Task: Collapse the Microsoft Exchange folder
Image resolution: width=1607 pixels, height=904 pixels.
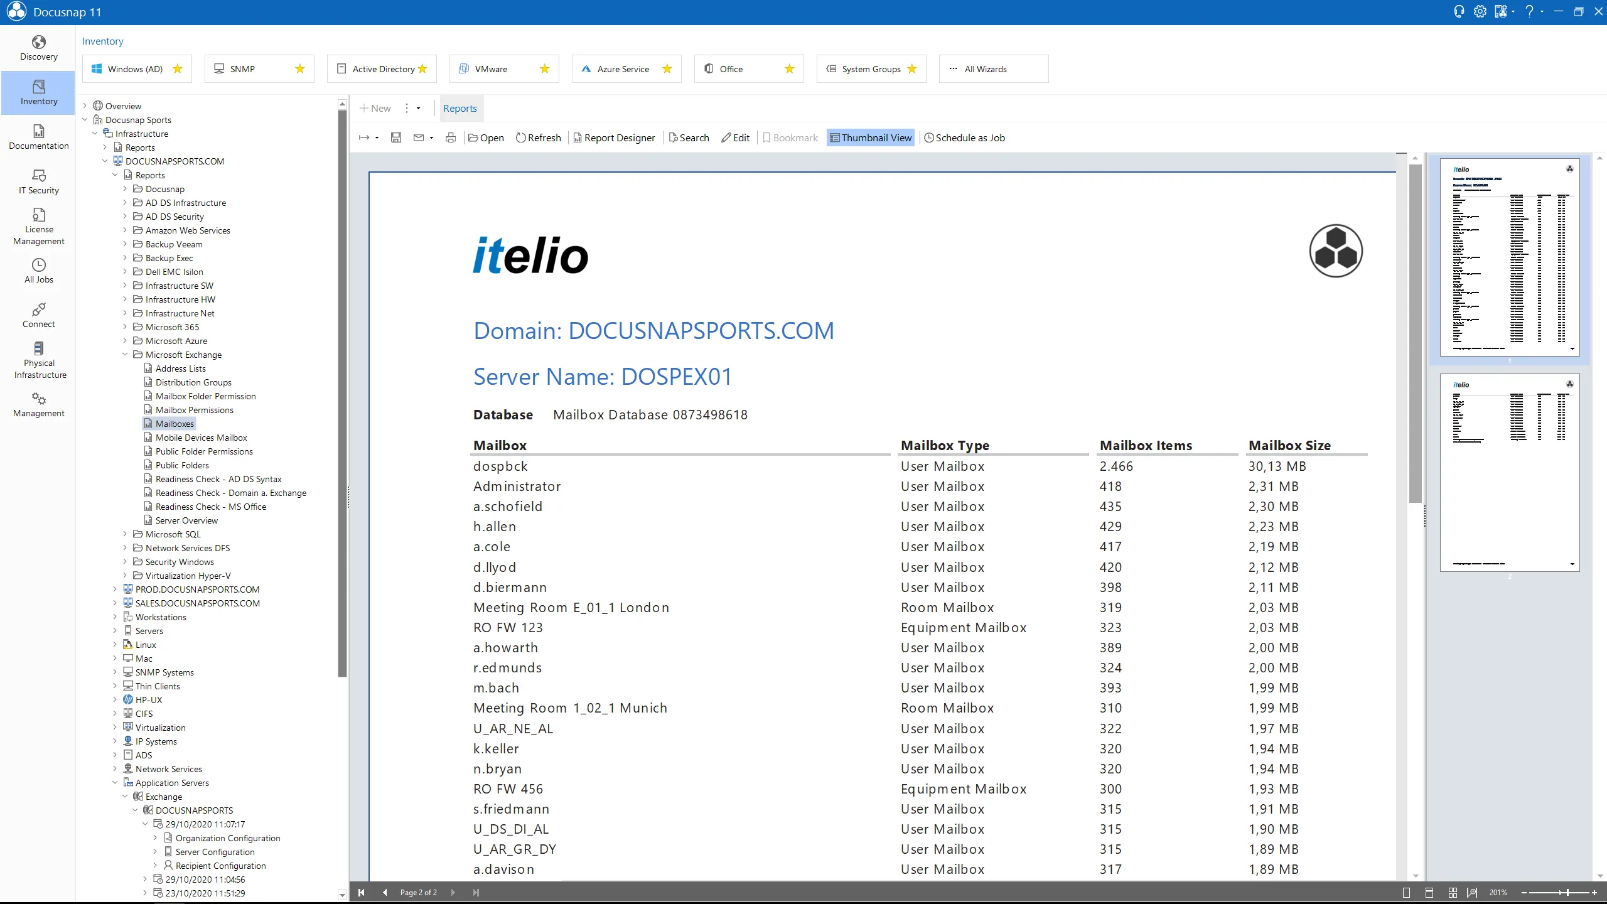Action: pos(125,355)
